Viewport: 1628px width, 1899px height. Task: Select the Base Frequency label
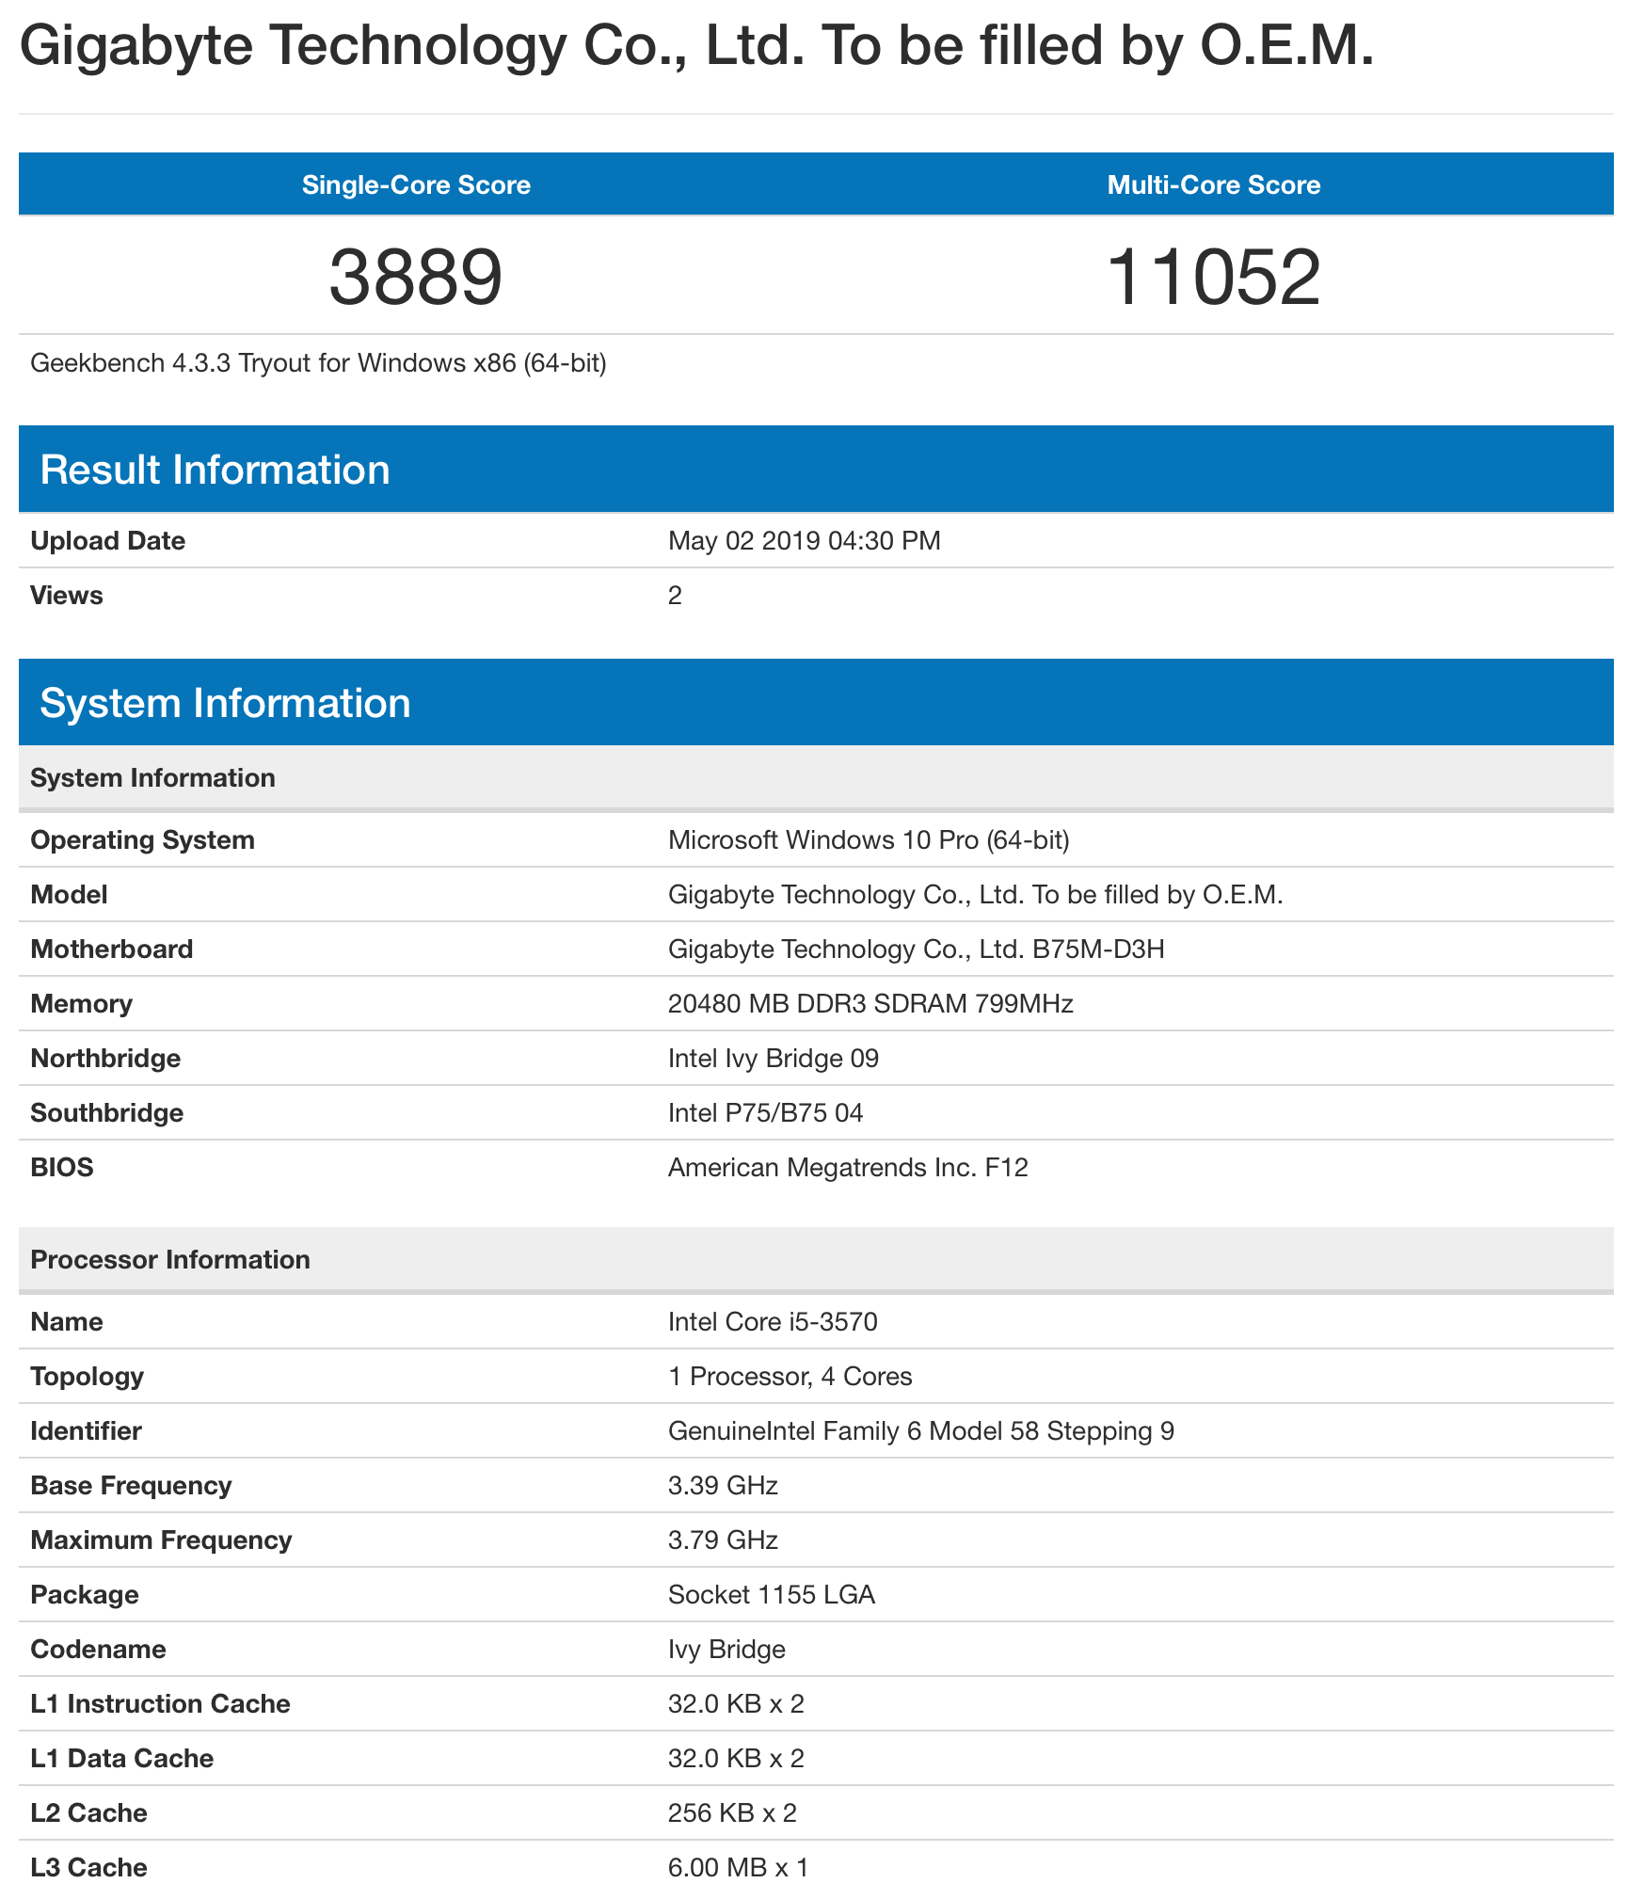click(131, 1486)
